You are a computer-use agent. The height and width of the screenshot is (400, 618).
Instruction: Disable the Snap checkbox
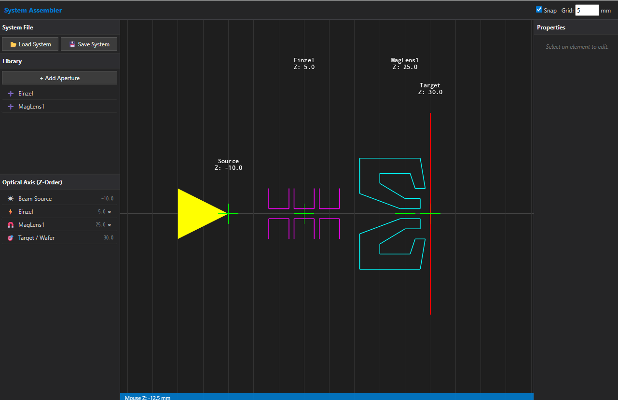(539, 10)
